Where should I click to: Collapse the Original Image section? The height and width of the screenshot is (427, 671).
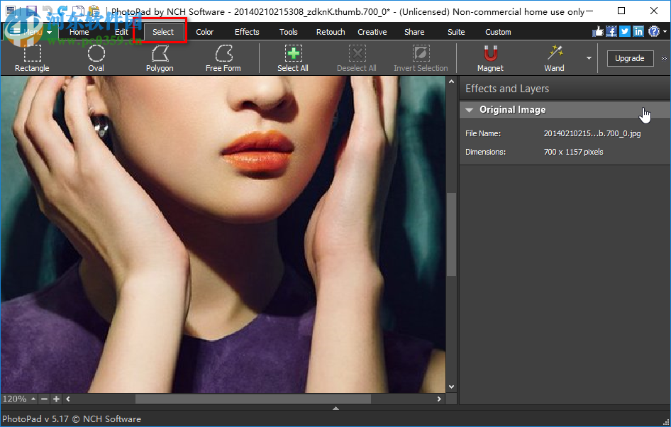(x=469, y=110)
